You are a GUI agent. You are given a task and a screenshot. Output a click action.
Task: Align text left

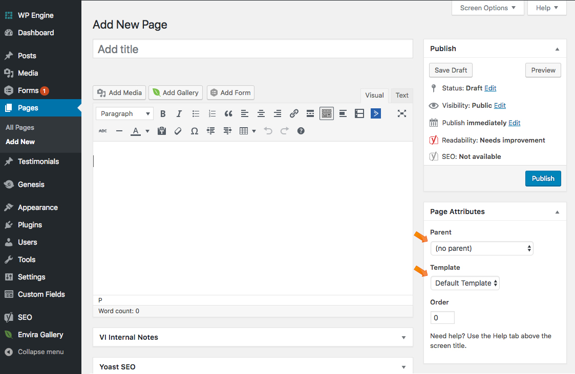pyautogui.click(x=245, y=114)
